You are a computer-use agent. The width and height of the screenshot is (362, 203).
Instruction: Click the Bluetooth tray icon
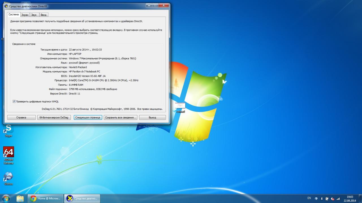click(322, 198)
